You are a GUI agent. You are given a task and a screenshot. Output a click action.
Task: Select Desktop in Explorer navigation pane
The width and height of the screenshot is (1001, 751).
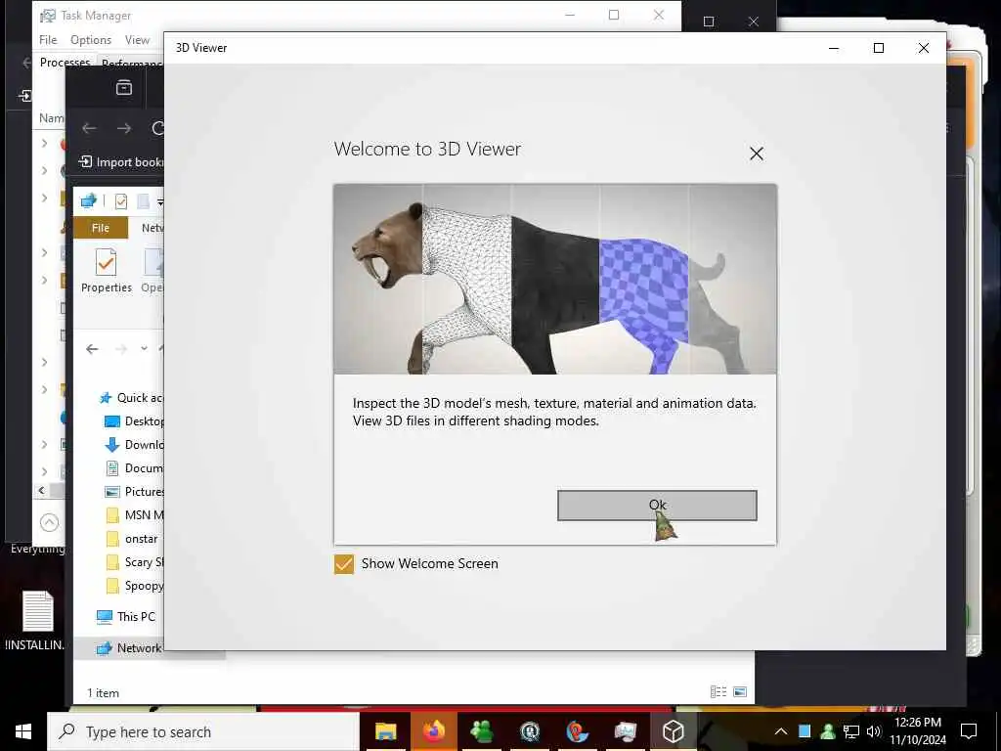(x=134, y=421)
